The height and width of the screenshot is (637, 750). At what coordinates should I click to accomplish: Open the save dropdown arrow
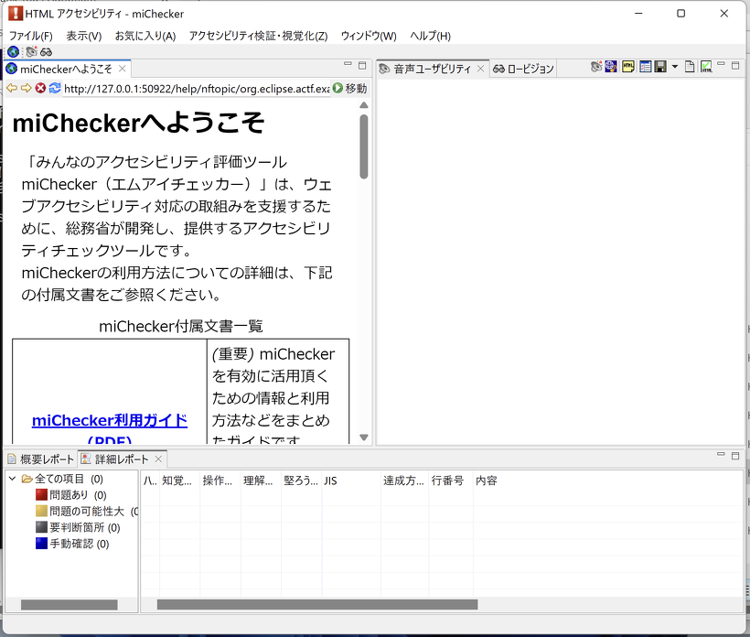tap(675, 67)
